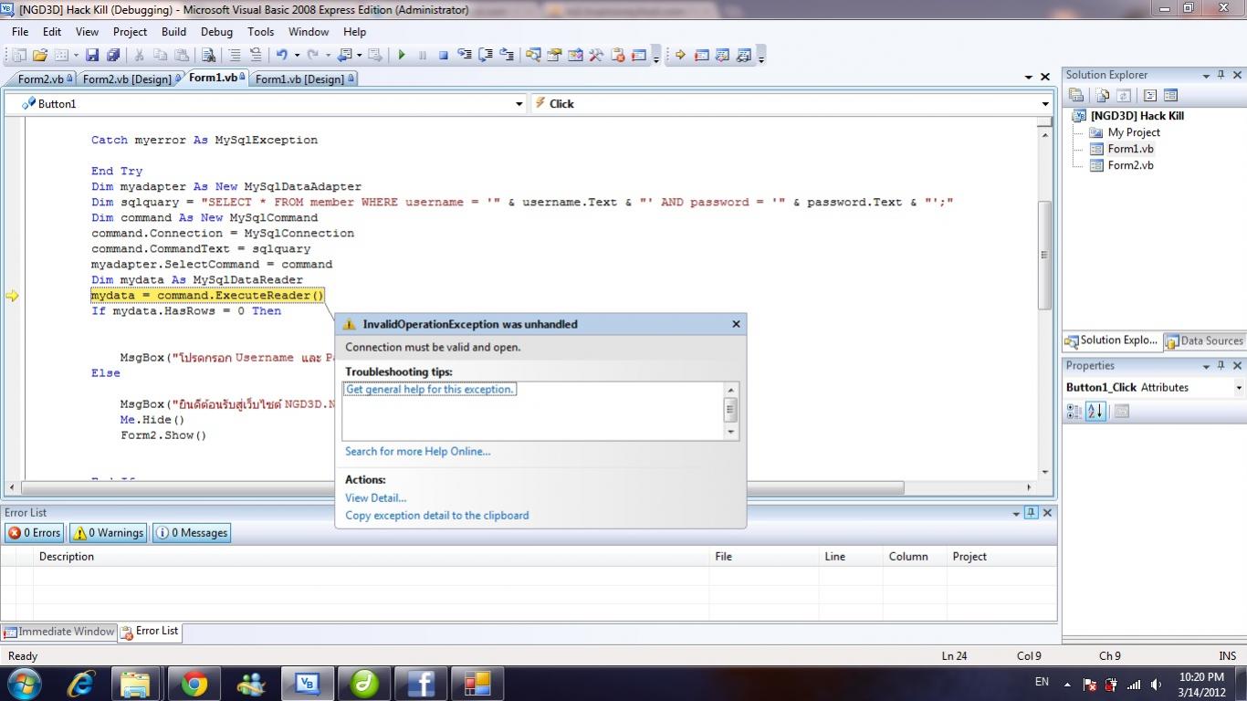Click Search for more Help Online link
This screenshot has width=1247, height=701.
pyautogui.click(x=417, y=451)
